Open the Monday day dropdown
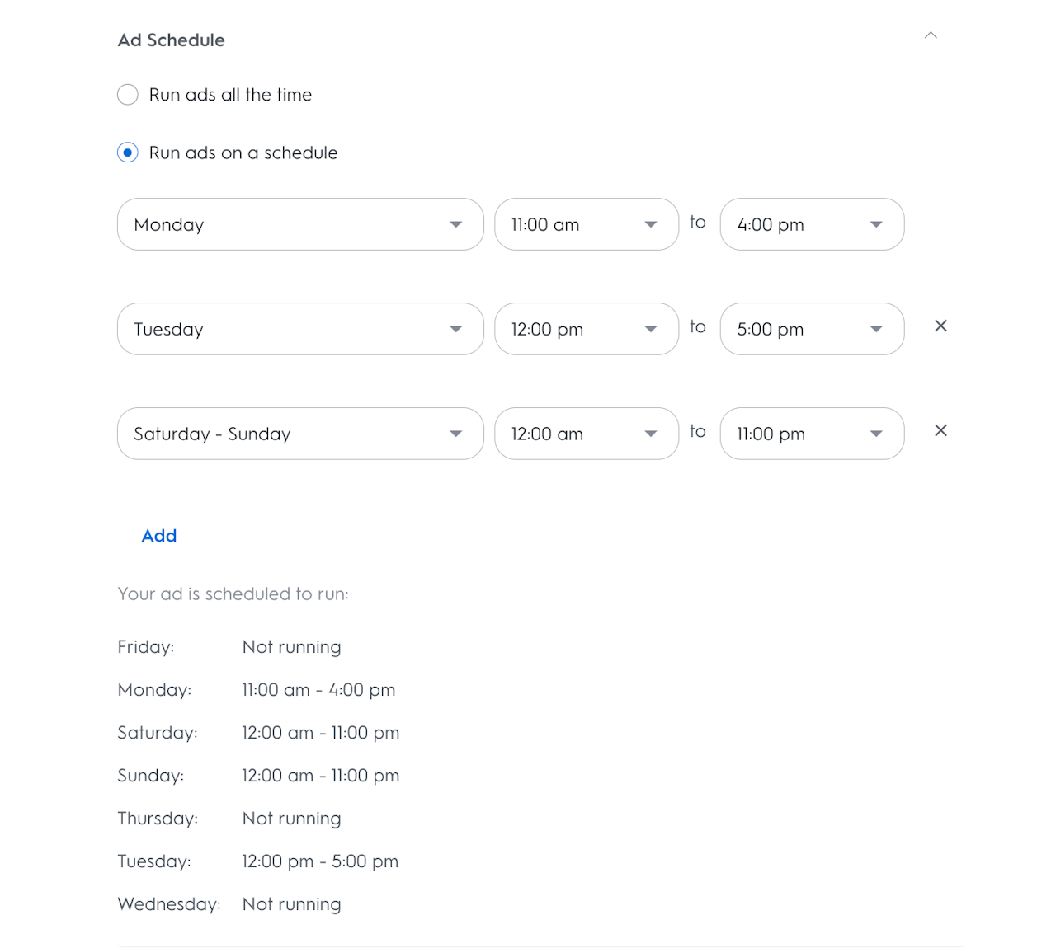Image resolution: width=1056 pixels, height=948 pixels. click(x=299, y=224)
